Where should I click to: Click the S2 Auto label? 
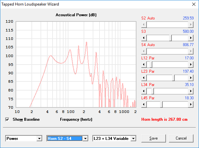coord(148,18)
